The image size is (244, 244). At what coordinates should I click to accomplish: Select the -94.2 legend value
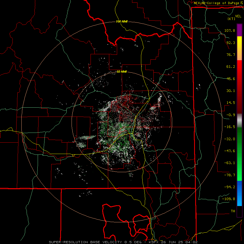pyautogui.click(x=230, y=187)
